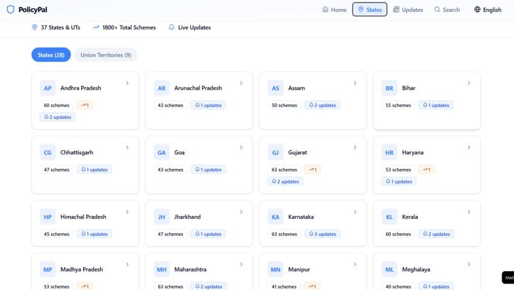The height and width of the screenshot is (290, 514).
Task: Open Himachal Pradesh using its arrow chevron
Action: pyautogui.click(x=127, y=212)
